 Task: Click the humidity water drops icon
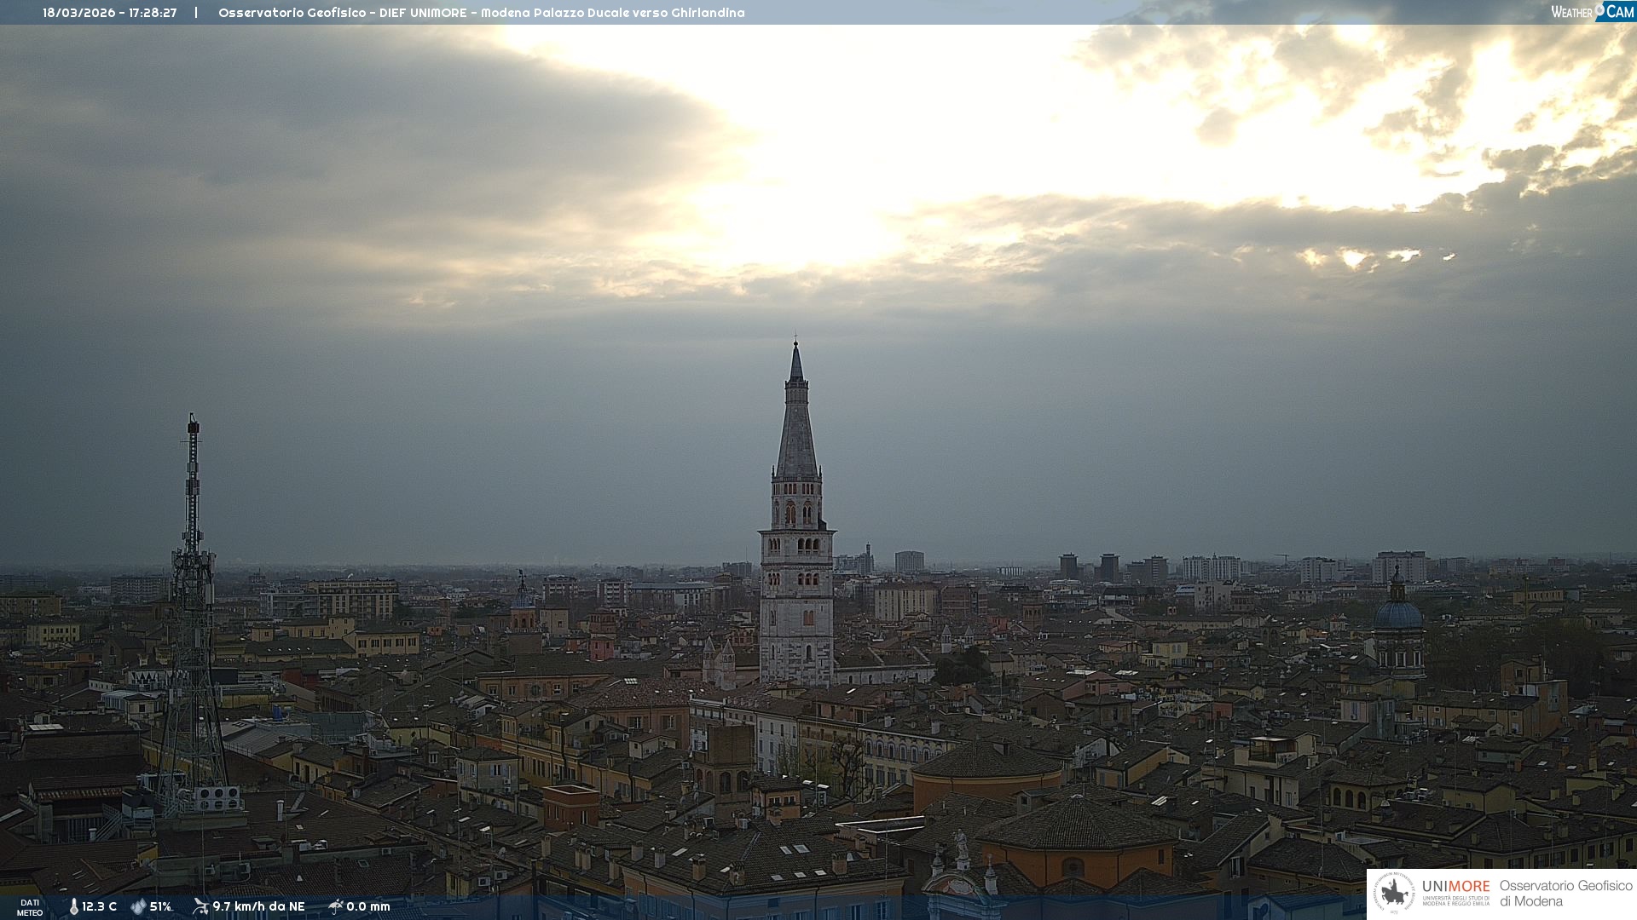coord(138,906)
